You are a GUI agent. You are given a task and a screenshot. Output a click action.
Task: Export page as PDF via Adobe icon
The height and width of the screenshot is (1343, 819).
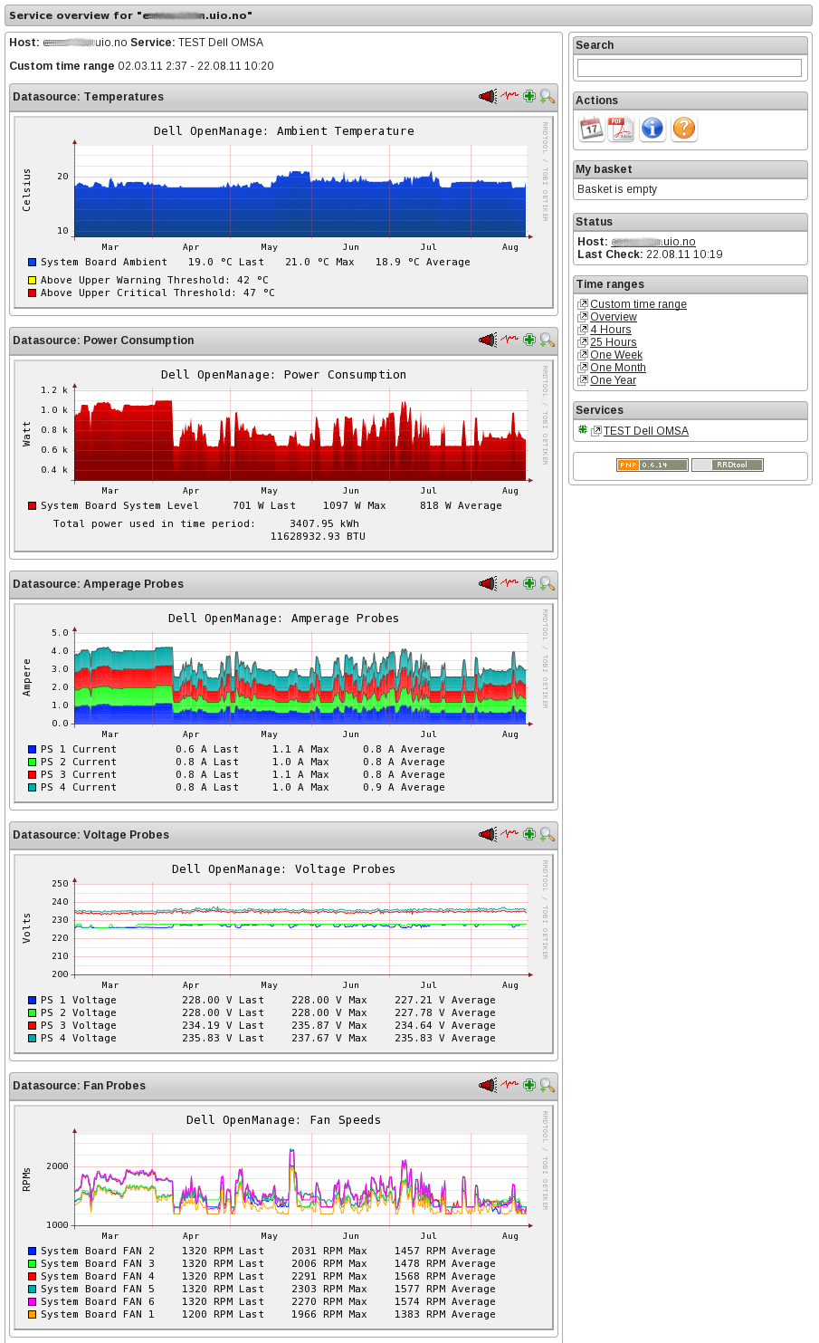621,129
